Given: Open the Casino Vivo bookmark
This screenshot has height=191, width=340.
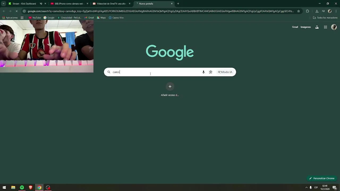Looking at the screenshot, I should 116,18.
